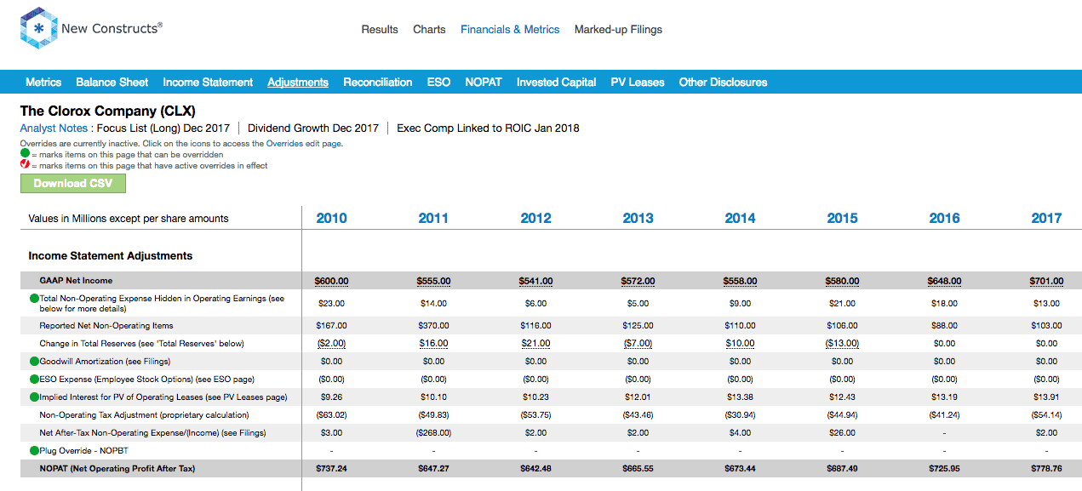1082x491 pixels.
Task: Click Change in Total Reserves value ($13.00)
Action: [842, 344]
